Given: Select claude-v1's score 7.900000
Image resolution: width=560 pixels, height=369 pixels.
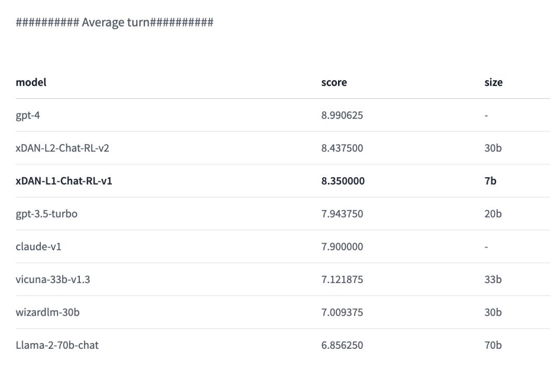Looking at the screenshot, I should coord(342,247).
